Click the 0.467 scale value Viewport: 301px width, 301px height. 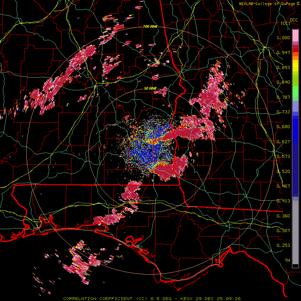tap(283, 186)
